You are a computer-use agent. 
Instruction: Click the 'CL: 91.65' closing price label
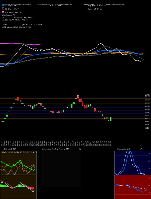pos(56,5)
